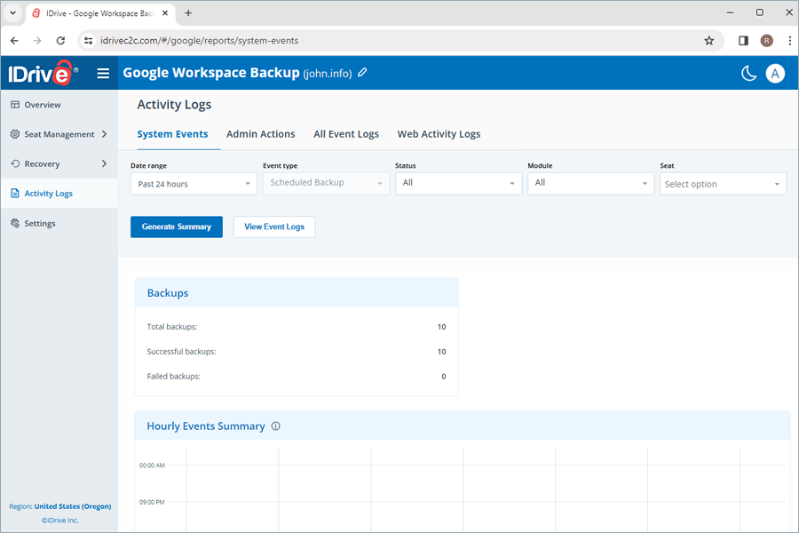The image size is (799, 533).
Task: Open Activity Logs in the sidebar
Action: point(49,194)
